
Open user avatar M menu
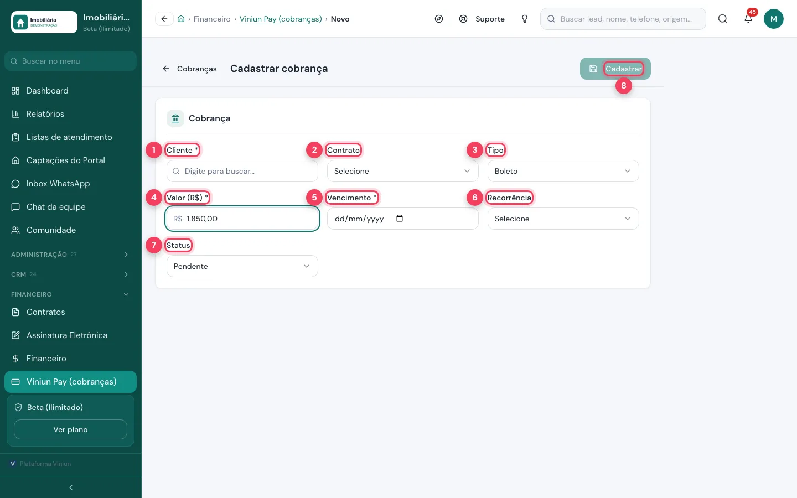click(x=774, y=19)
